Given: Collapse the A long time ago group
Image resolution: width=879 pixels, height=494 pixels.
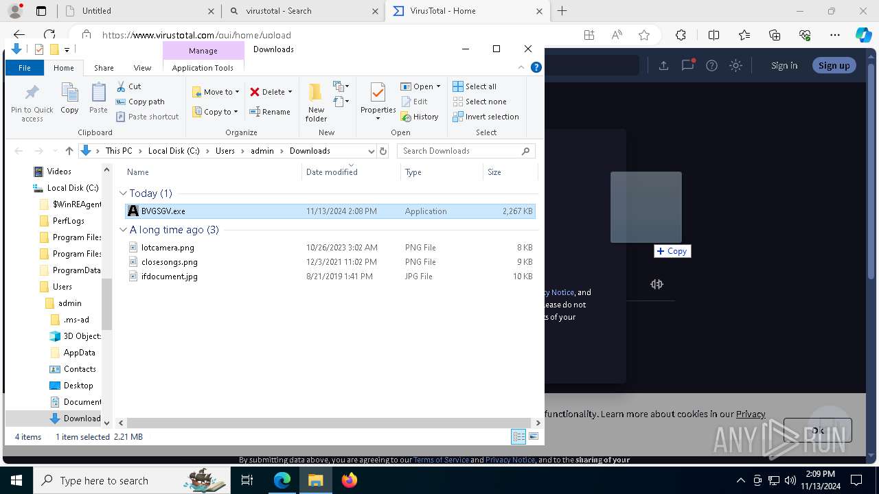Looking at the screenshot, I should click(124, 230).
